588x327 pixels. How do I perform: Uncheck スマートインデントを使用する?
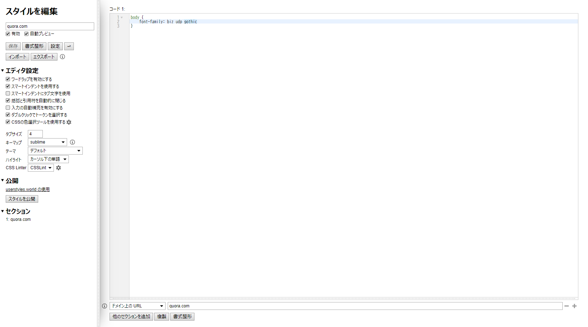pos(8,86)
